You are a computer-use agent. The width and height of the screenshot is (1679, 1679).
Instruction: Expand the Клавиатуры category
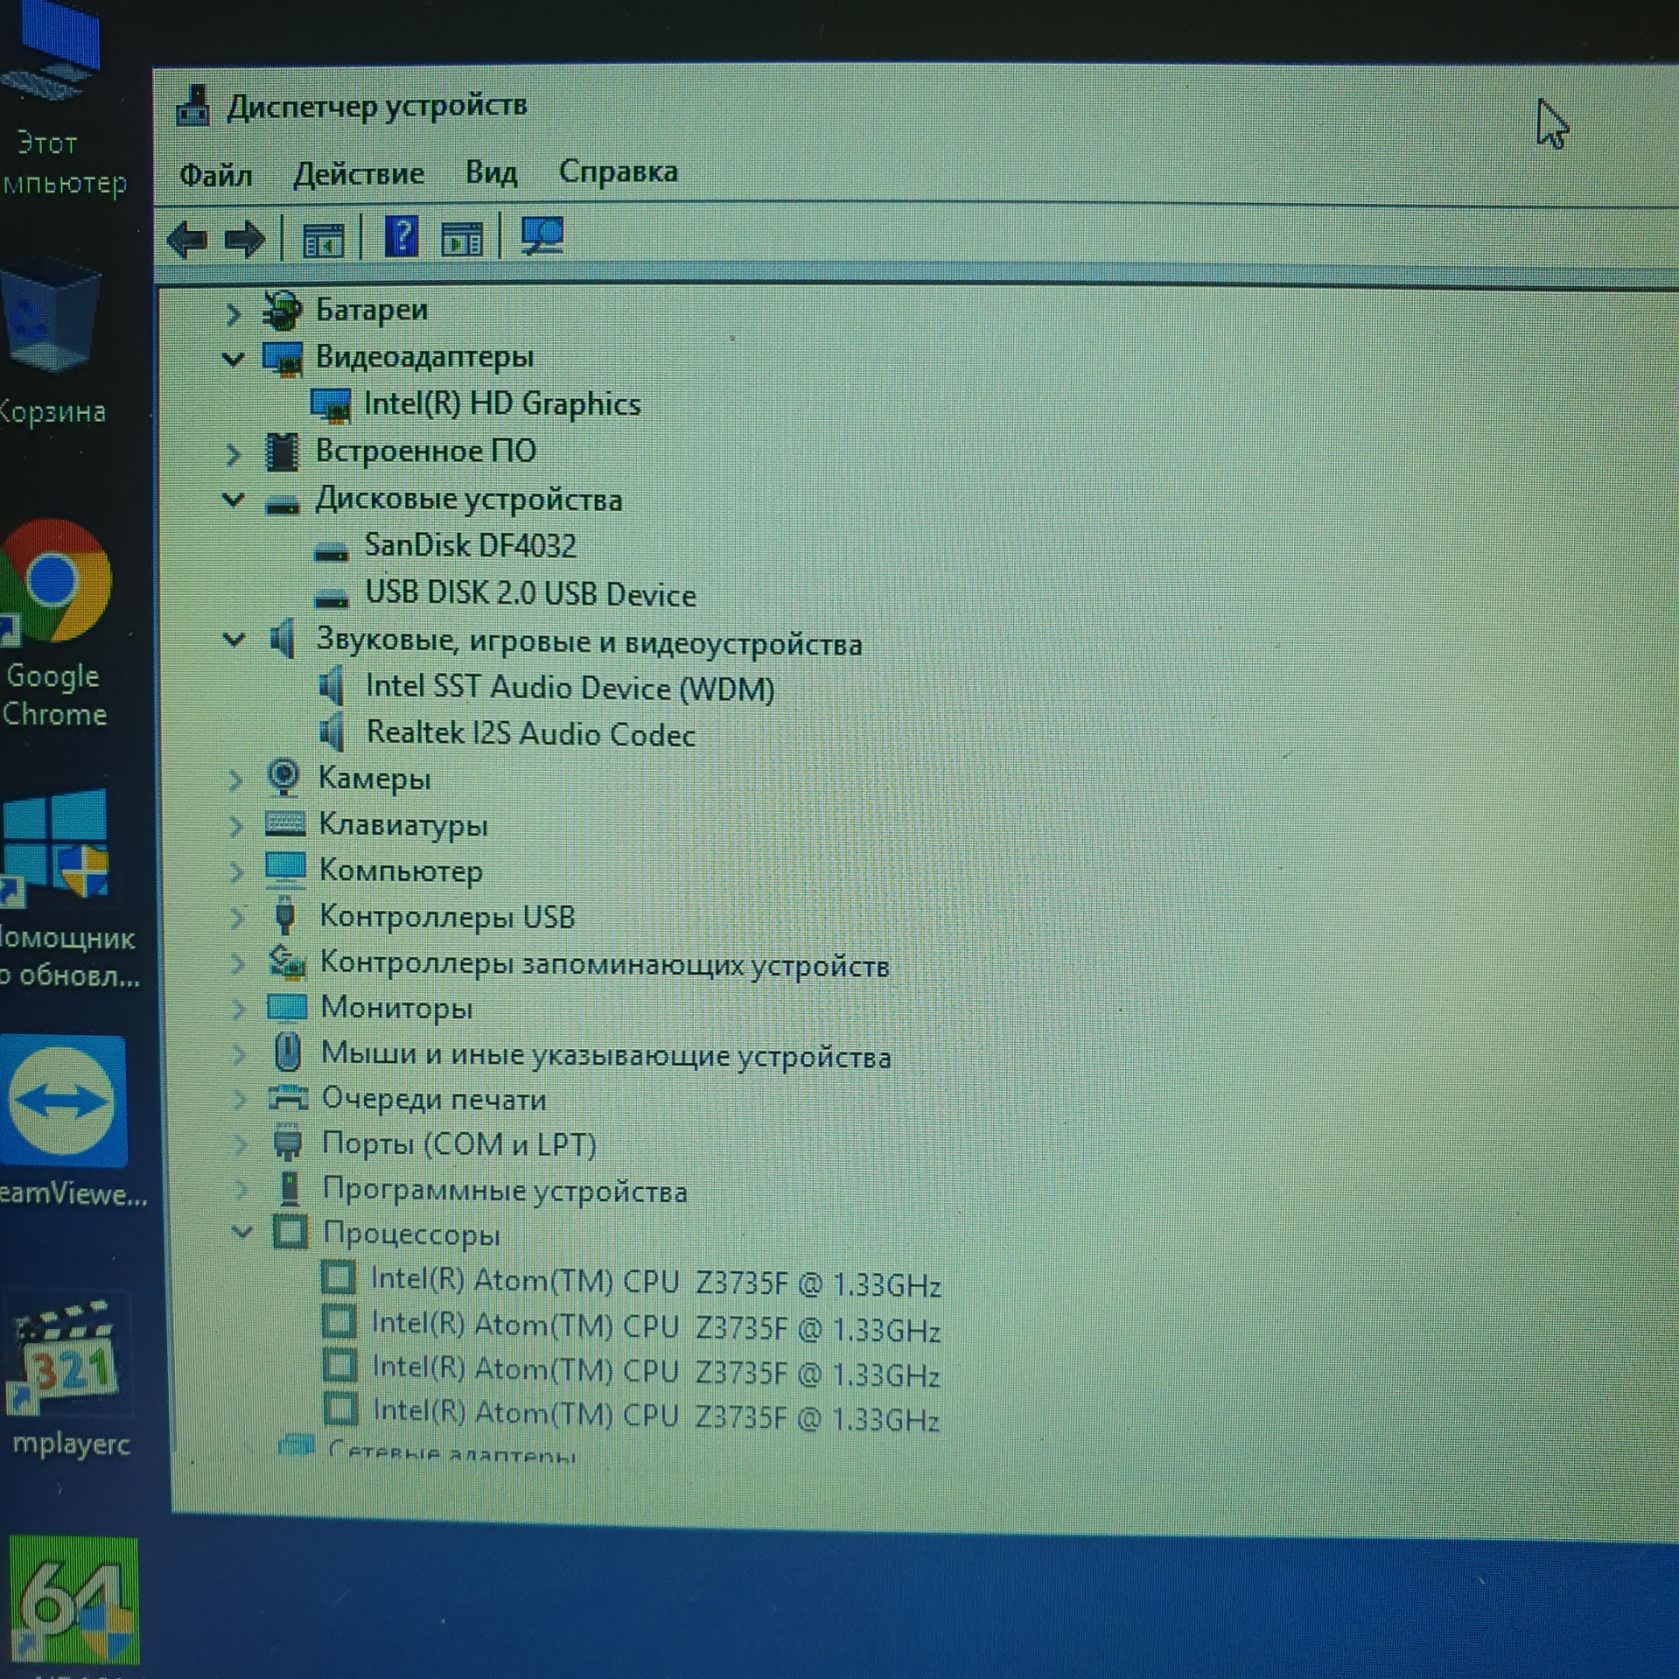click(x=236, y=827)
